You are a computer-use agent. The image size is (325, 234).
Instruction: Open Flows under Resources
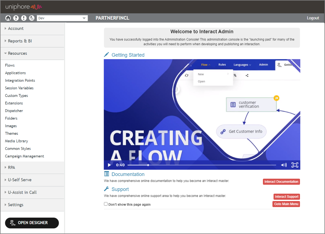[x=10, y=65]
